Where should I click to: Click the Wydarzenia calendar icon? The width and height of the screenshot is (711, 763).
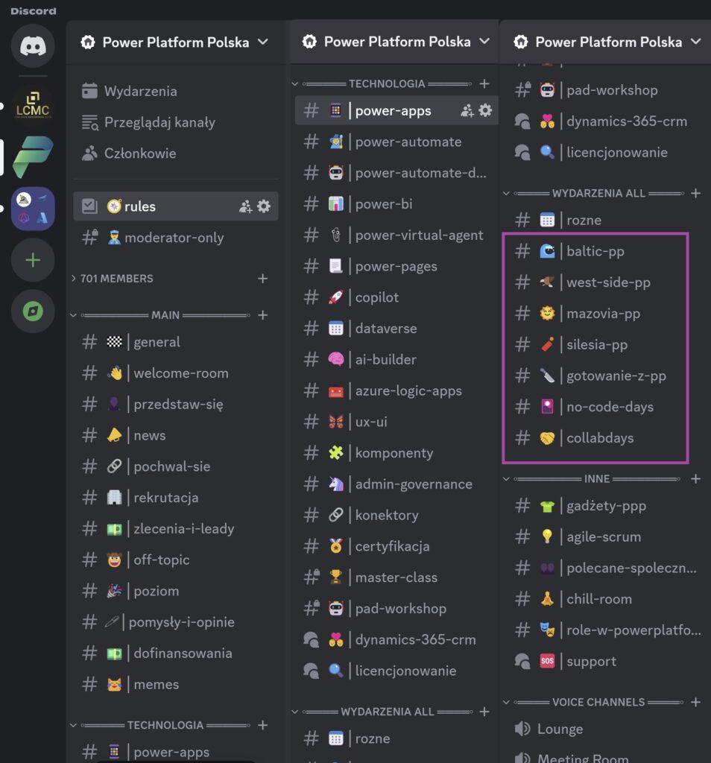89,91
